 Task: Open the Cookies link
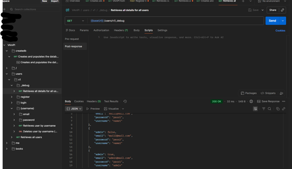[x=280, y=31]
